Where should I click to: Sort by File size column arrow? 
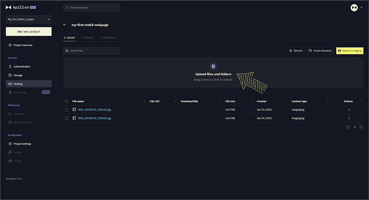tap(251, 101)
